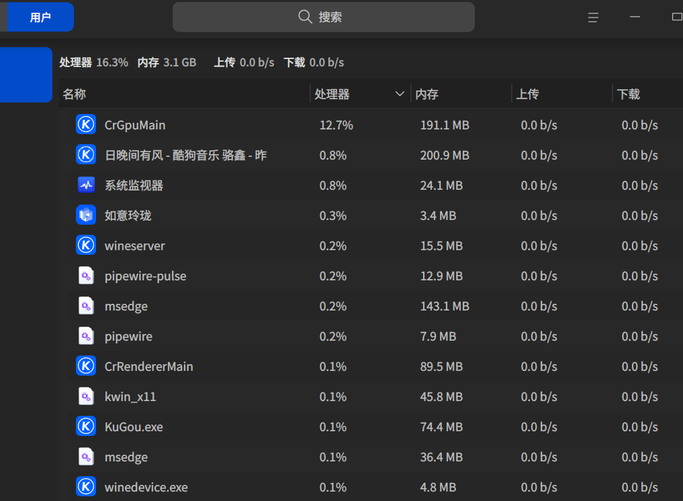Click the 内存 3.1 GB summary
Viewport: 683px width, 501px height.
[x=167, y=62]
